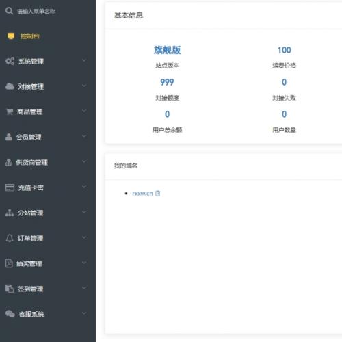Expand the 系统管理 chevron

click(84, 60)
